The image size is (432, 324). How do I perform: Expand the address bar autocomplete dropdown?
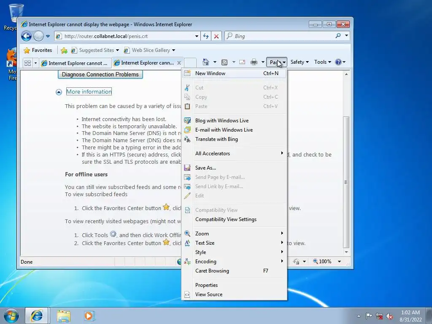point(197,36)
